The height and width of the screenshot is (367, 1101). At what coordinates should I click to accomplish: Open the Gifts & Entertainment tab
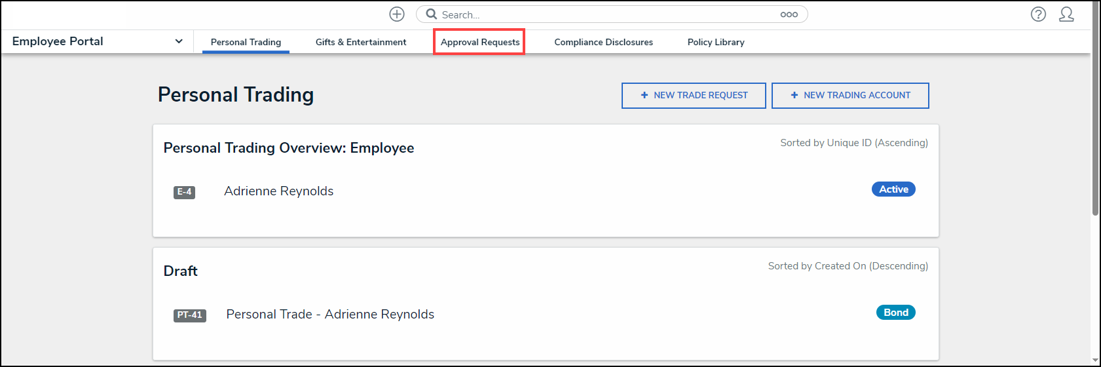(x=361, y=42)
